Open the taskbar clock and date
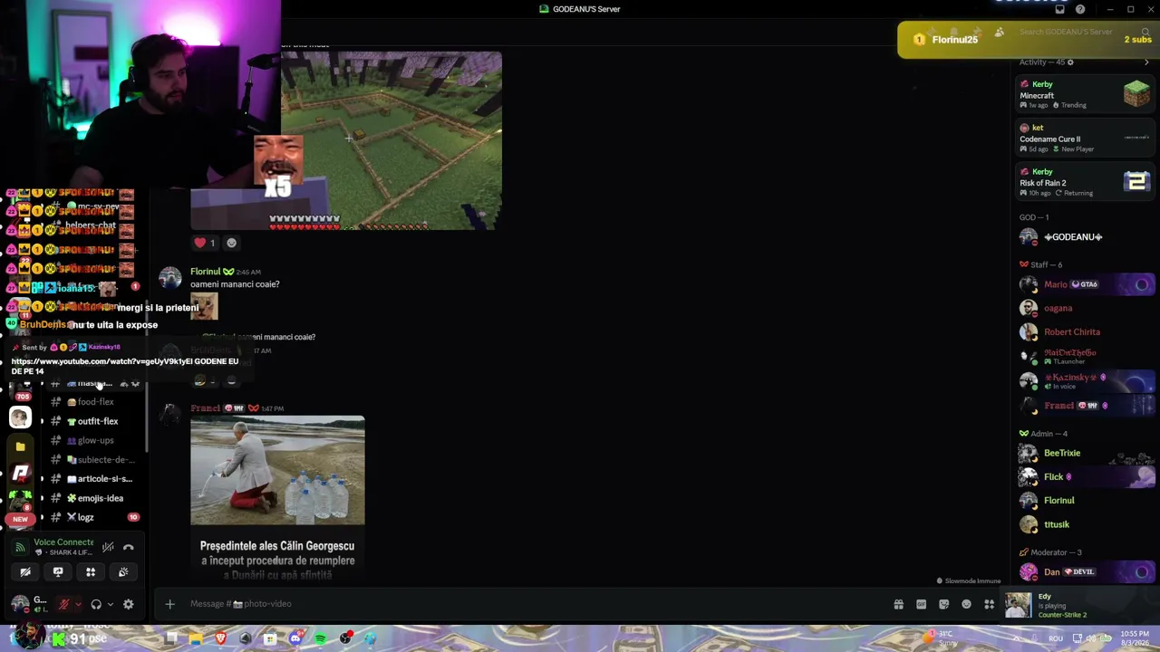 [x=1136, y=638]
